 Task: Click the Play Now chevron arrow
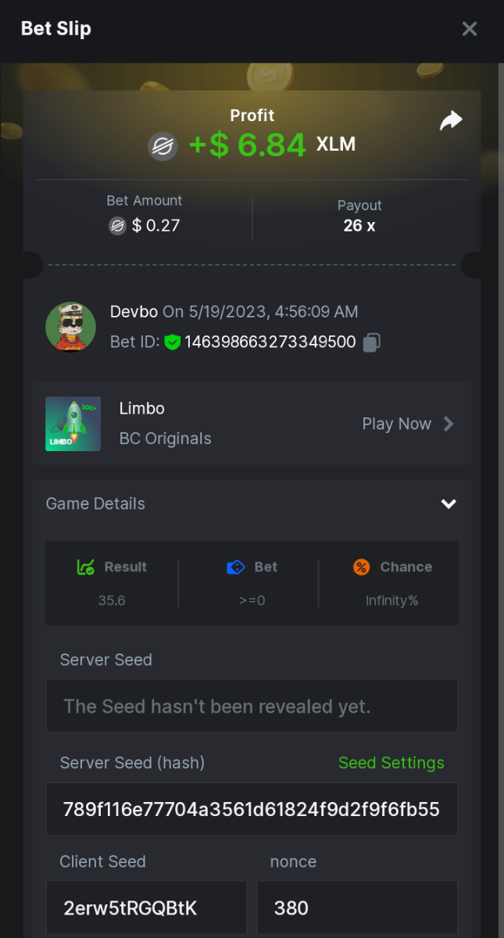[449, 424]
